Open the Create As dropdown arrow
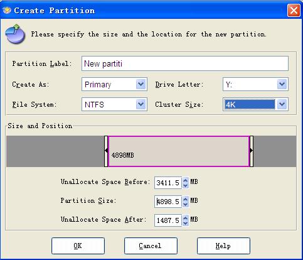This screenshot has width=303, height=260. click(141, 84)
